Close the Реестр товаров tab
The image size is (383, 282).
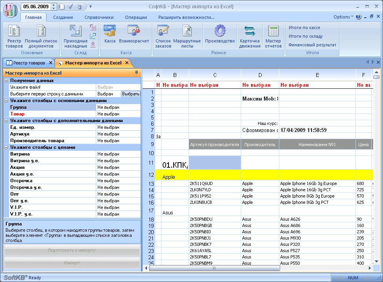51,63
